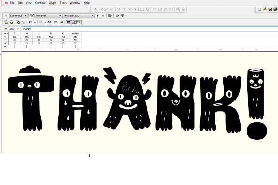Image resolution: width=278 pixels, height=185 pixels.
Task: Stop the running macro
Action: click(x=103, y=15)
